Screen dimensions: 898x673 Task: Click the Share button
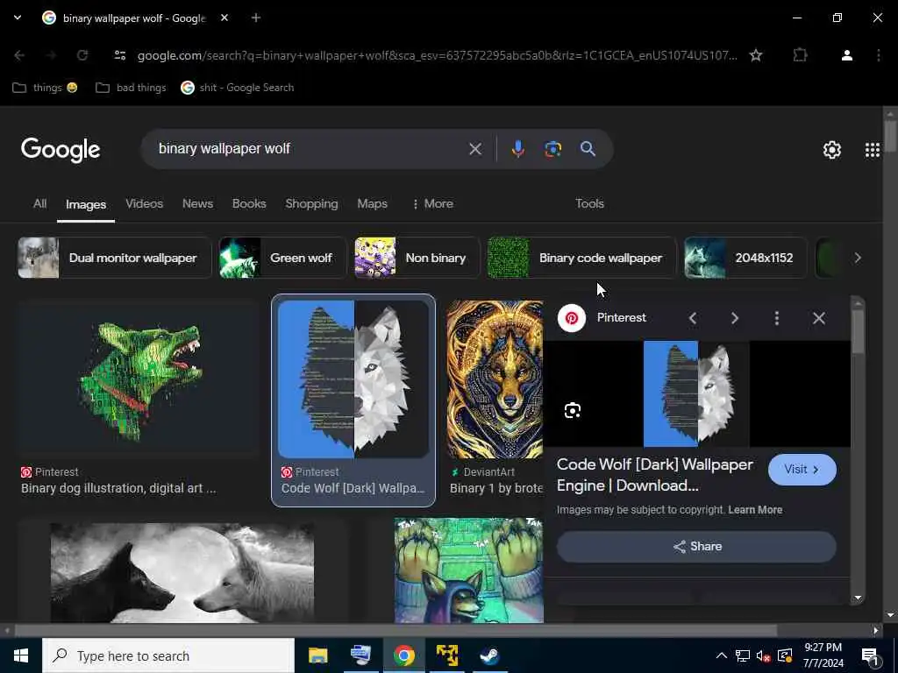696,547
